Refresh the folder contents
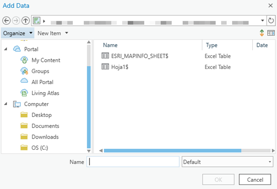Screen dimensions: 277x189 coord(271,21)
